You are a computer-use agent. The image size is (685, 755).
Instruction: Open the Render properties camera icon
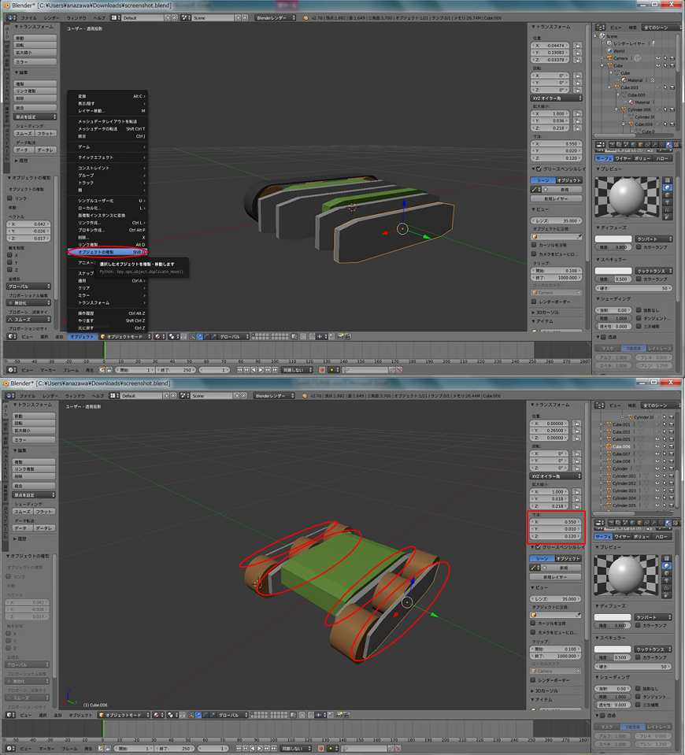point(611,145)
